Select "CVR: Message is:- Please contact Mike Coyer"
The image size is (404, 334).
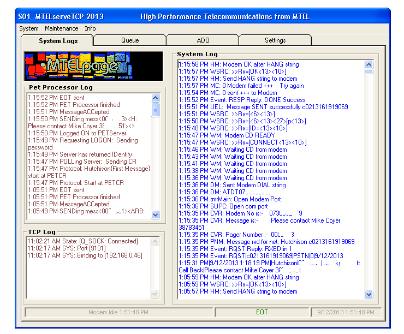coord(259,224)
